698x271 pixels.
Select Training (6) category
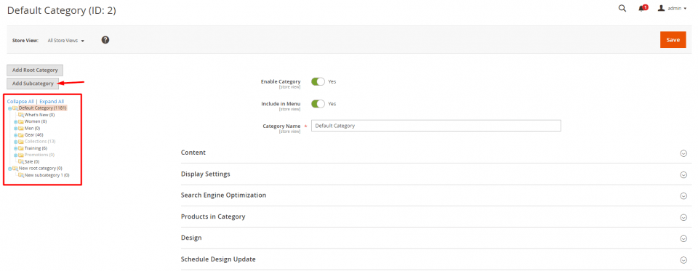36,148
